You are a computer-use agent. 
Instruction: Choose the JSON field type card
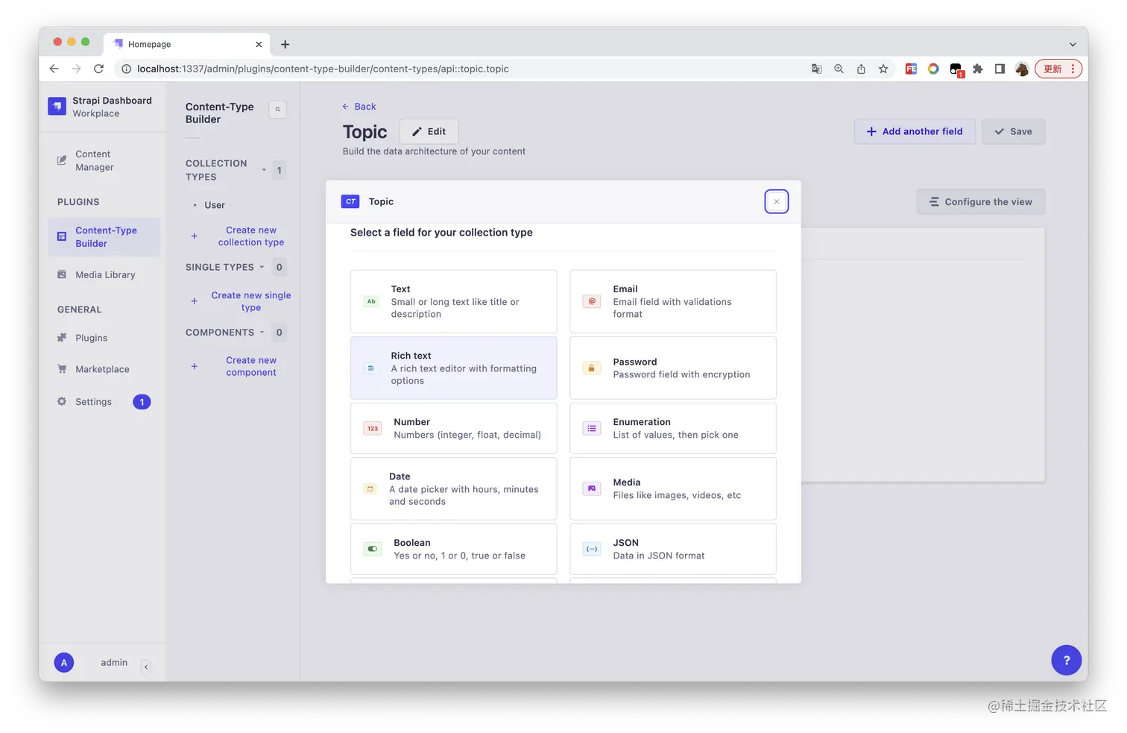[672, 549]
